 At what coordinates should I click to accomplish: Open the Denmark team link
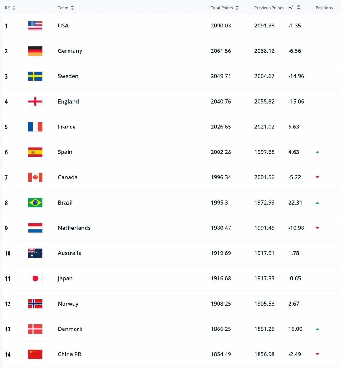point(70,329)
